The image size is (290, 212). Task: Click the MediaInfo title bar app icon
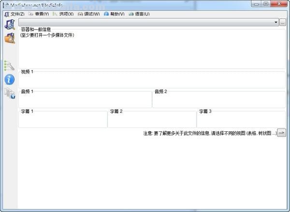tap(5, 5)
